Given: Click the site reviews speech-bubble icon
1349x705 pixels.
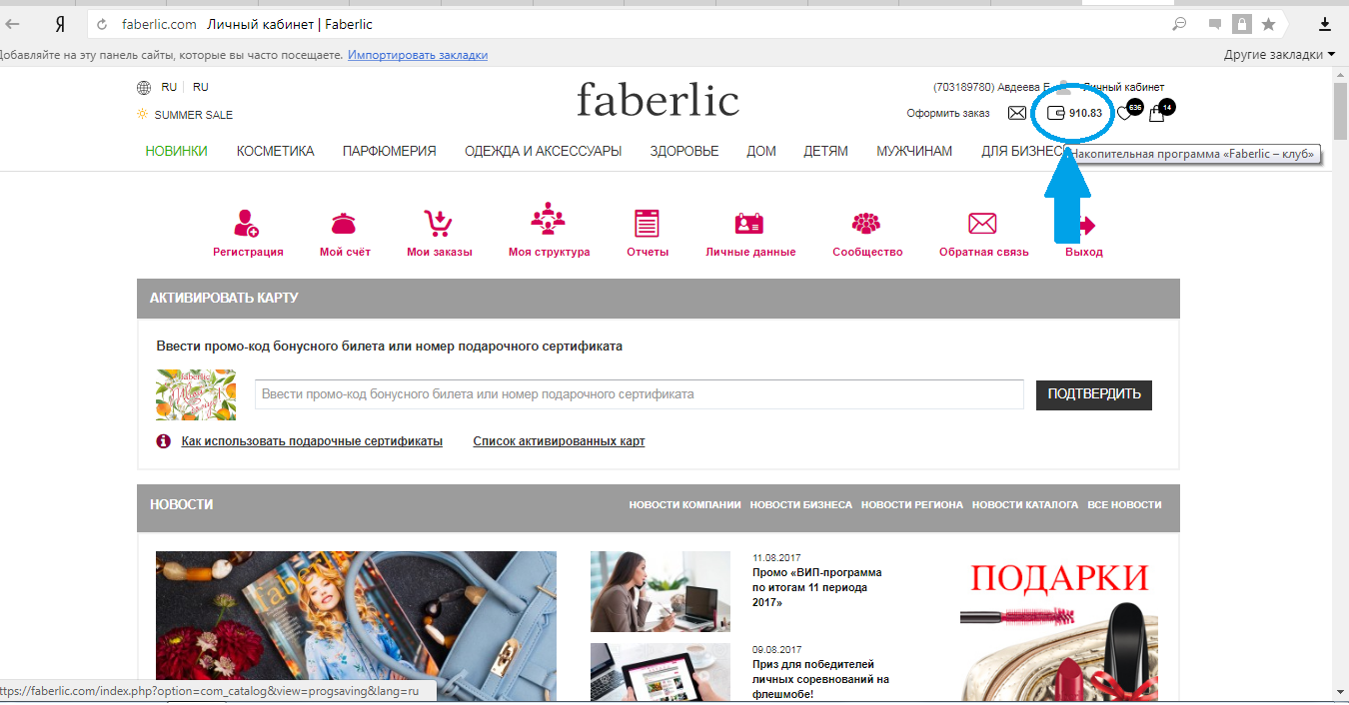Looking at the screenshot, I should (1215, 24).
